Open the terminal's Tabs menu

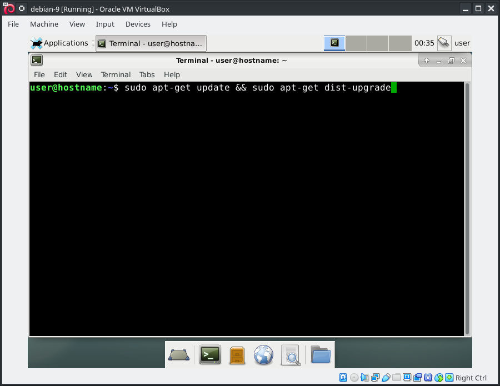click(x=147, y=74)
